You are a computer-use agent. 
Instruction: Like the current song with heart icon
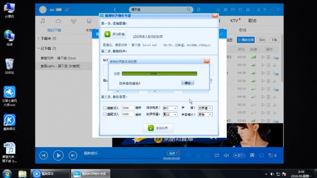(189, 155)
